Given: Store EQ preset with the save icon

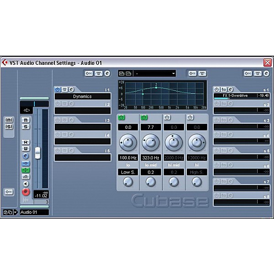Looking at the screenshot, I should [x=121, y=74].
